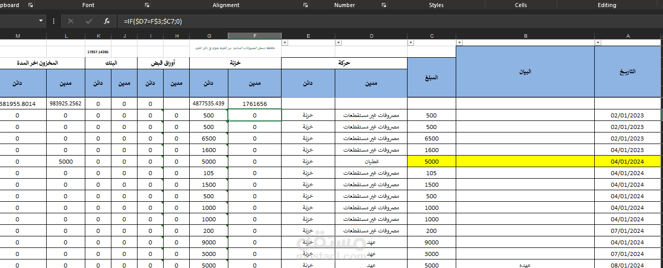The height and width of the screenshot is (268, 663).
Task: Click the yellow date cell 04/01/2024
Action: coord(628,162)
